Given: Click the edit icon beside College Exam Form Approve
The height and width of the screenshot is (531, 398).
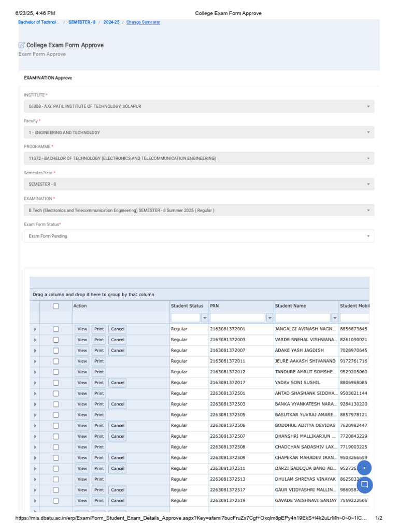Looking at the screenshot, I should 22,45.
